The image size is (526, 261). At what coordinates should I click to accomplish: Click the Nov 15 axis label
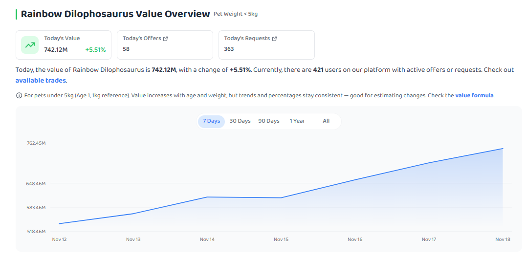281,239
